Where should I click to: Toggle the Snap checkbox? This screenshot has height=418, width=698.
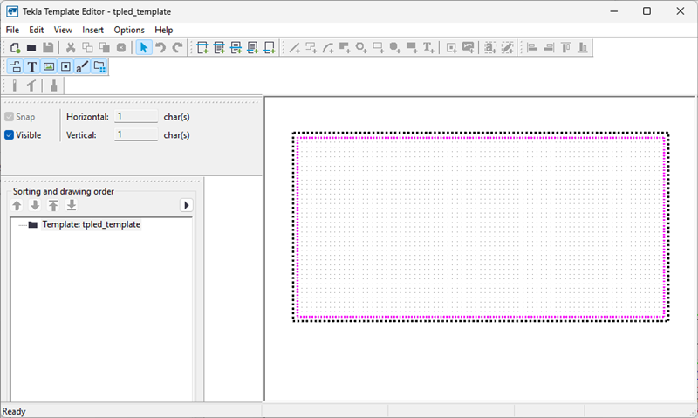(10, 116)
